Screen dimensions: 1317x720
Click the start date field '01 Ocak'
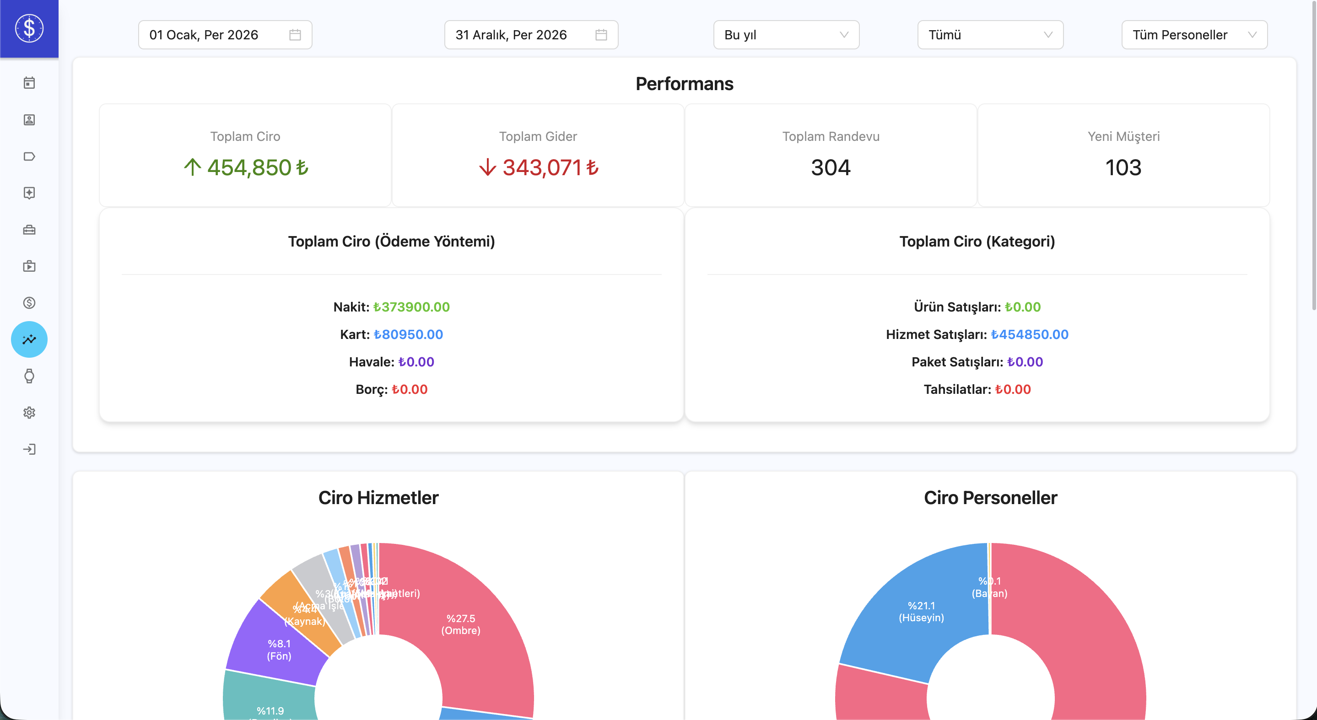pos(225,35)
